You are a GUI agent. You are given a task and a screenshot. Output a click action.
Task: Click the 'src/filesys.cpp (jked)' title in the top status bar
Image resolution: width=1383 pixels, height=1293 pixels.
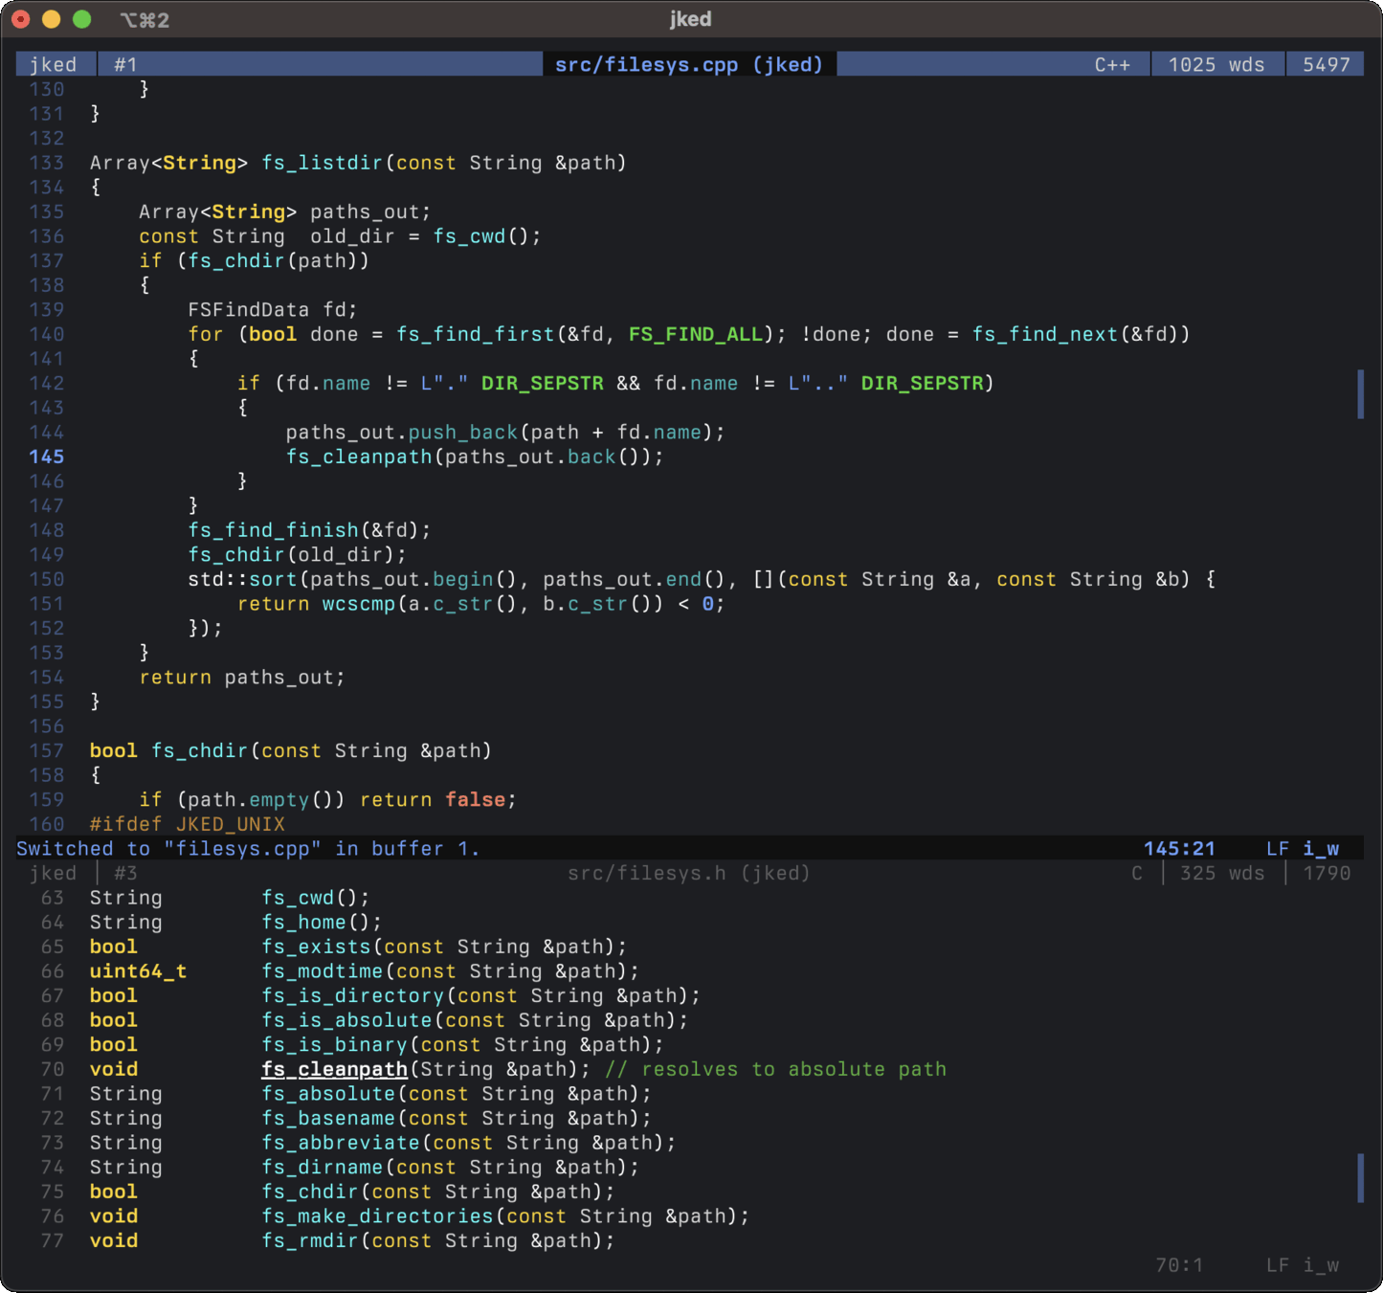pos(689,64)
